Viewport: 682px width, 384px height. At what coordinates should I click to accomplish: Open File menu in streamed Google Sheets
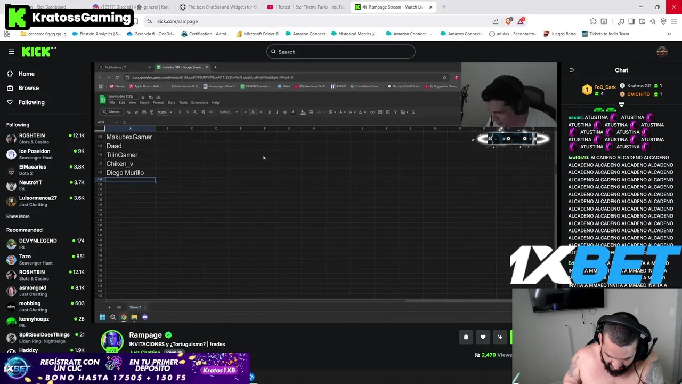click(112, 102)
